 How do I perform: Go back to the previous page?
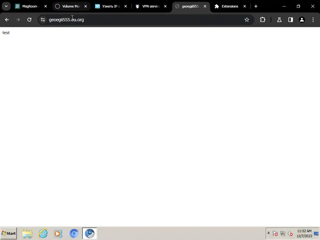click(x=7, y=20)
